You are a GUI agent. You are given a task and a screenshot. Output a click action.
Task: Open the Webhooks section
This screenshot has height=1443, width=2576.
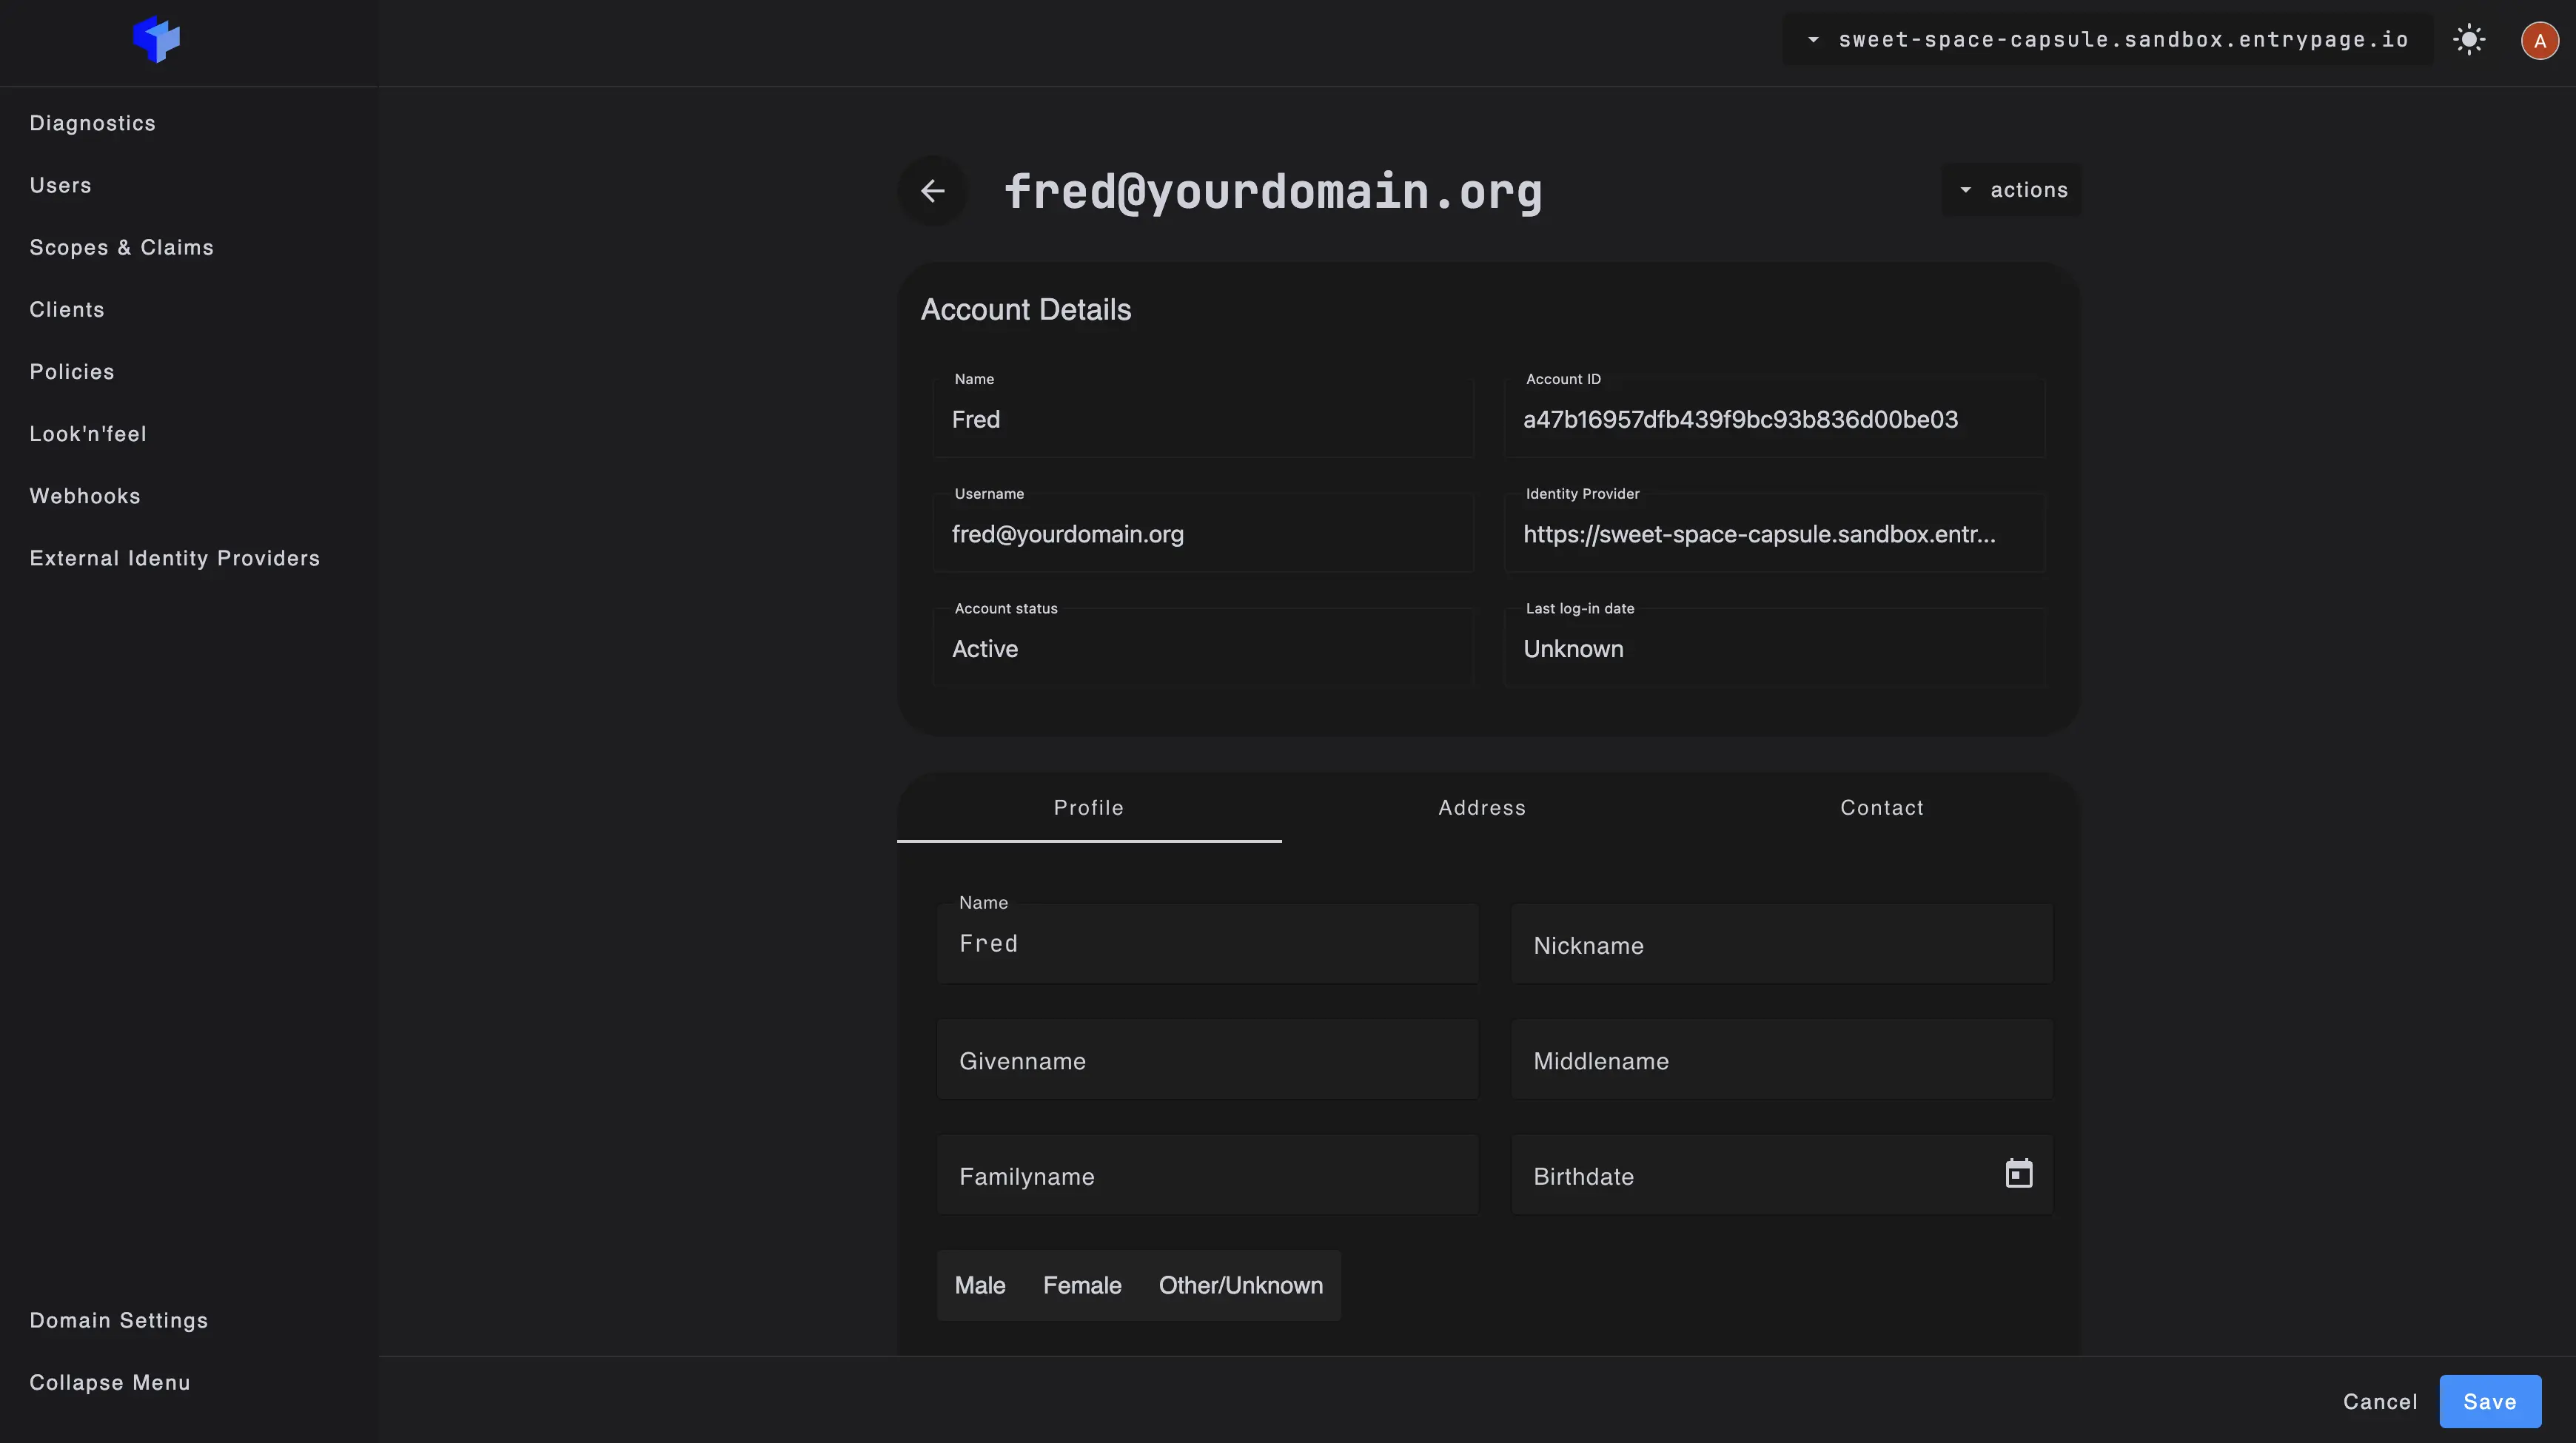tap(85, 495)
